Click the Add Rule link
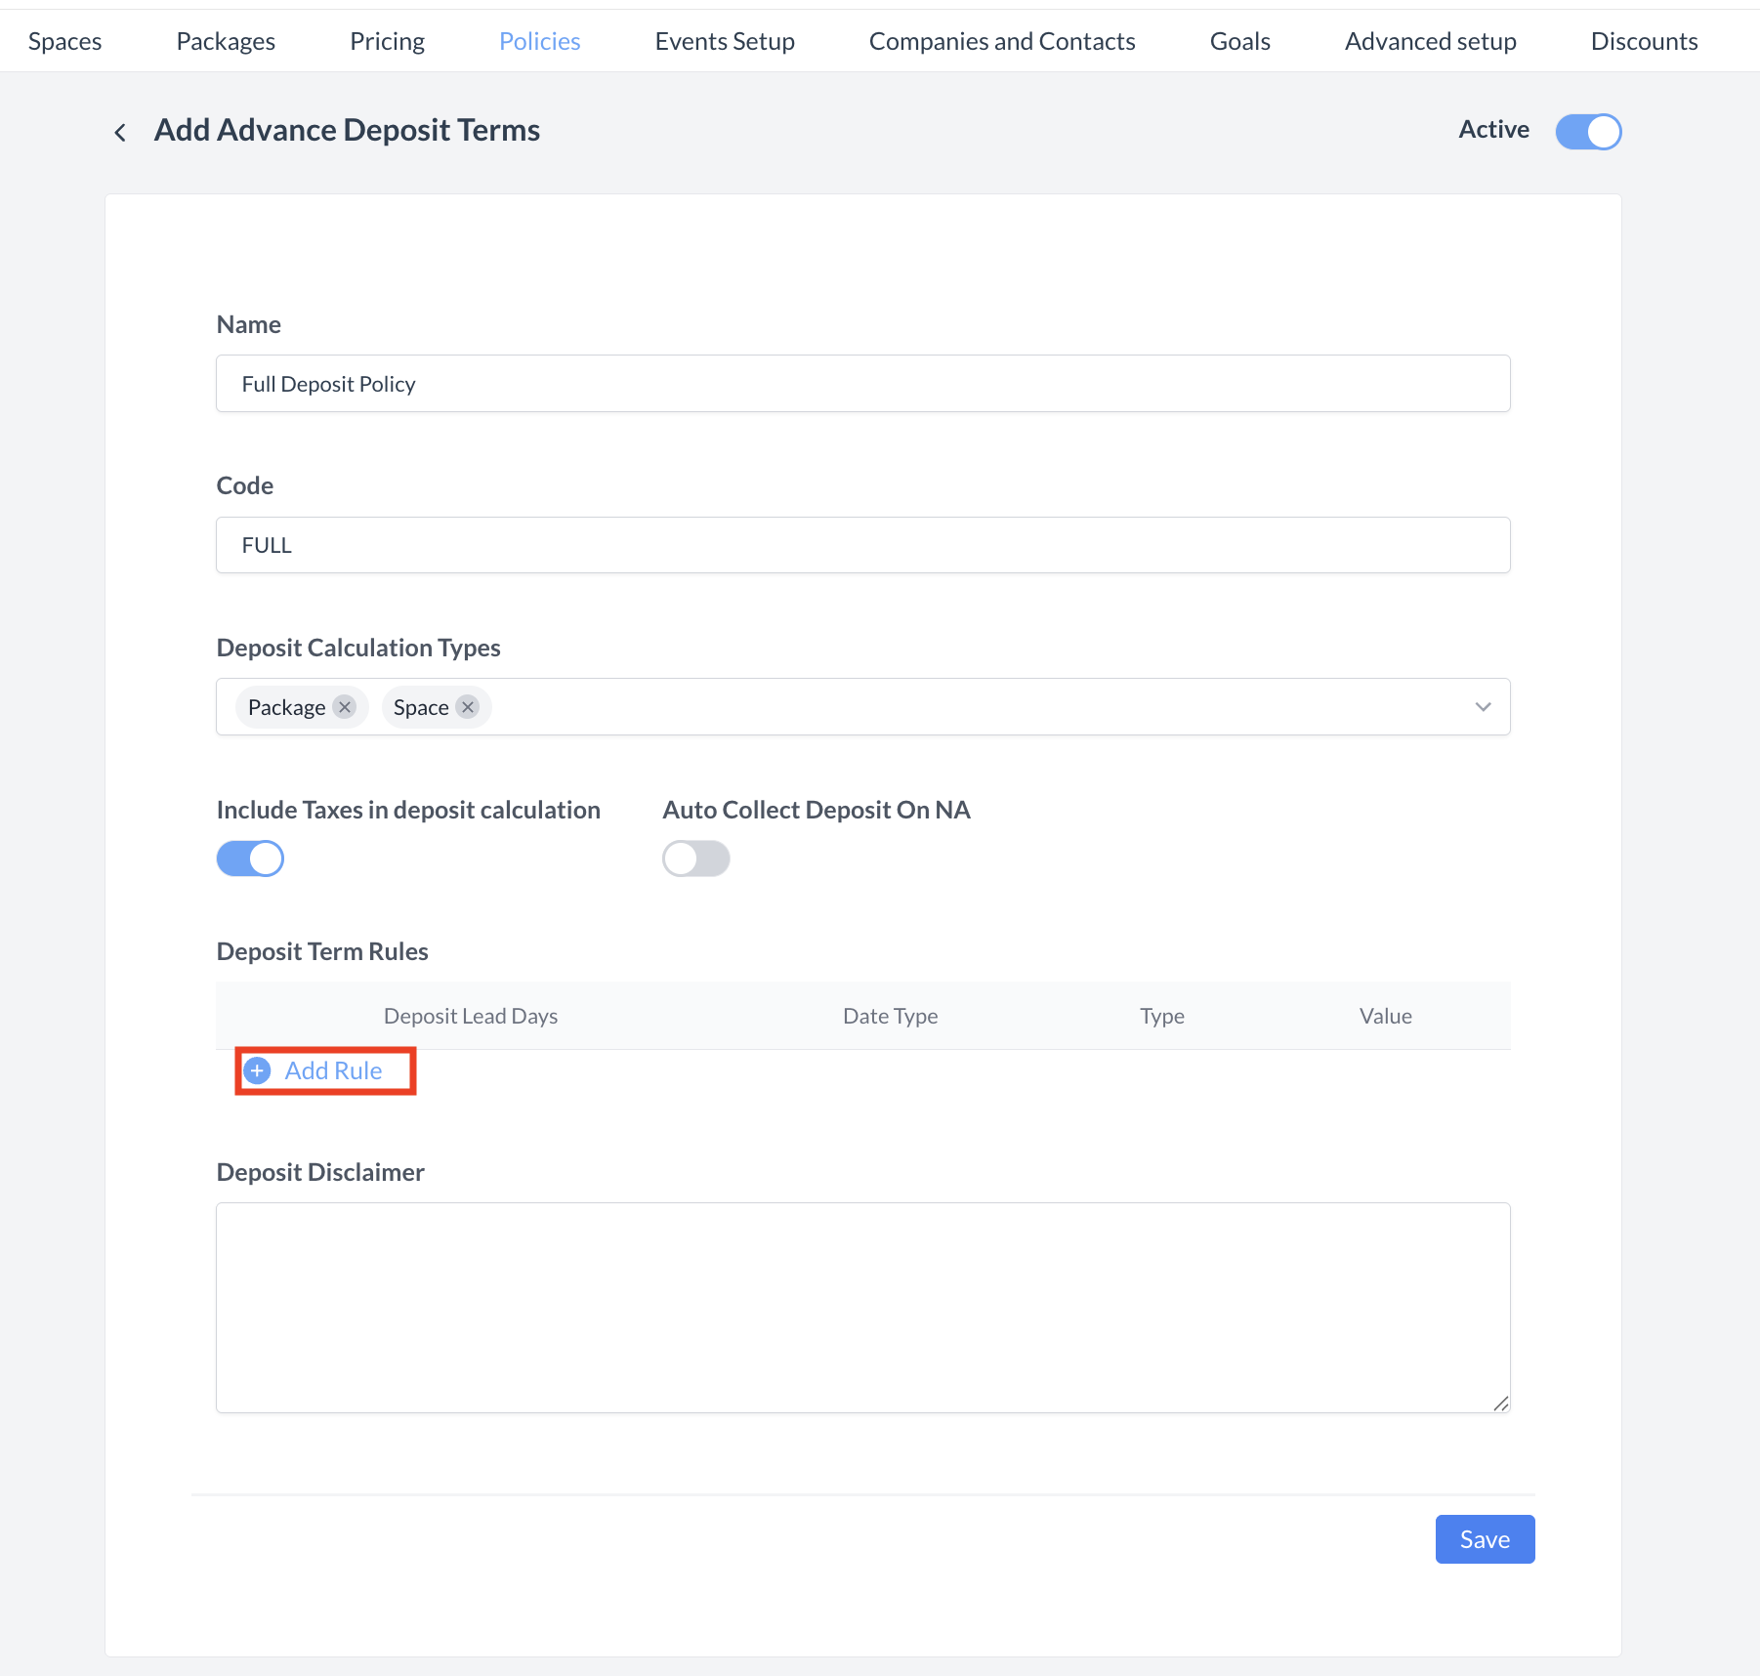 pyautogui.click(x=333, y=1071)
